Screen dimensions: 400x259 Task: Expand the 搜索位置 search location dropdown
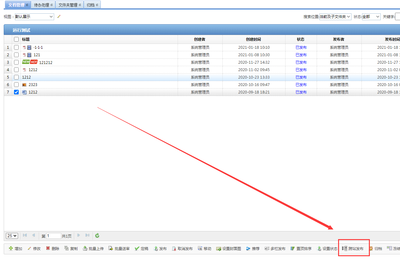click(335, 17)
